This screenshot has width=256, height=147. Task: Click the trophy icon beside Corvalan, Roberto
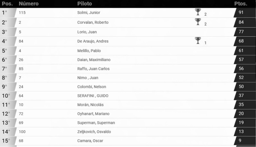[198, 22]
